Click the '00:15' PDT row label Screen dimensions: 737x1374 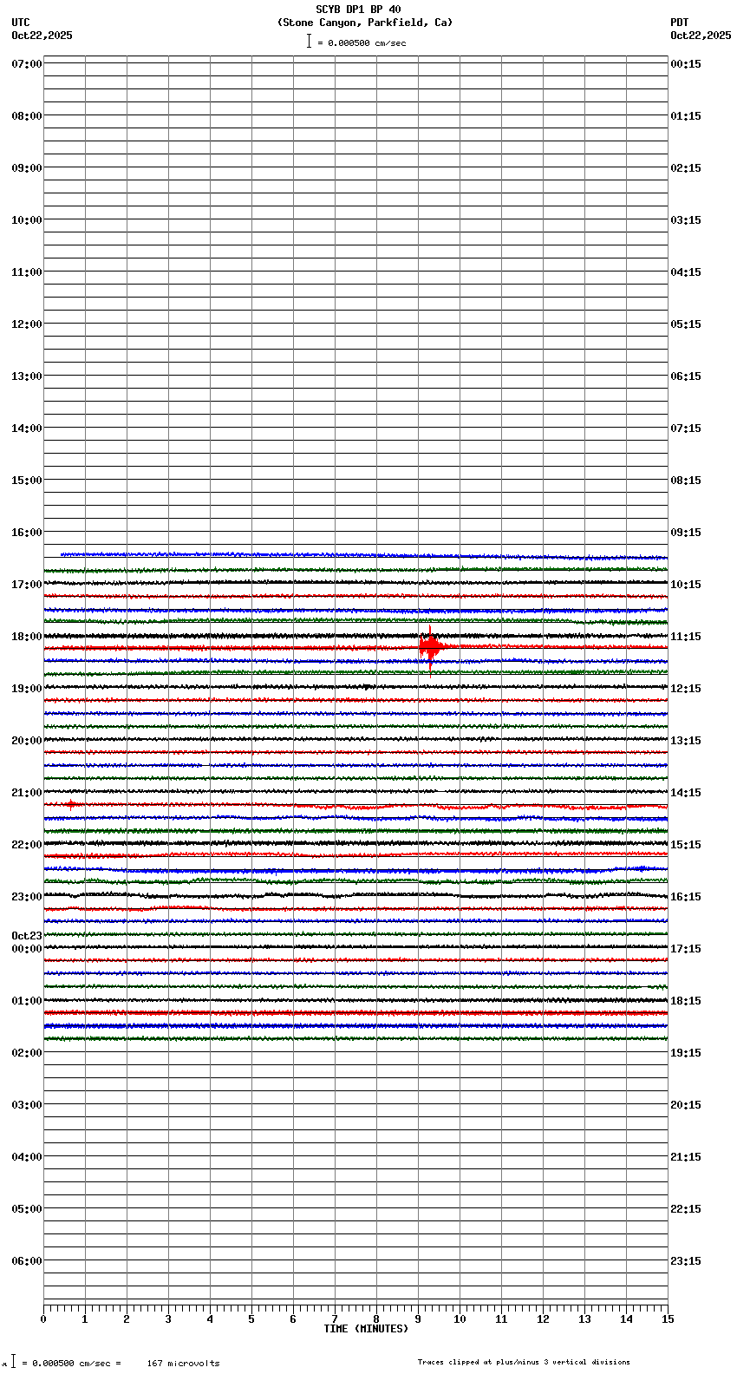[x=686, y=64]
